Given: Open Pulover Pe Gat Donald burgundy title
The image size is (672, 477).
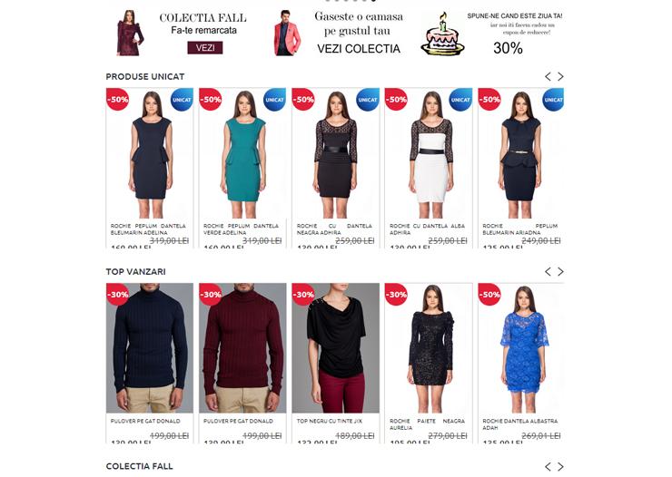Looking at the screenshot, I should coord(238,421).
